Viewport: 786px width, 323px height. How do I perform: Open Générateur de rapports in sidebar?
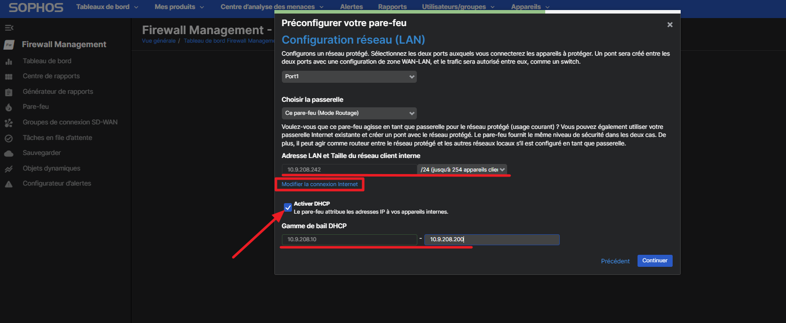[58, 92]
